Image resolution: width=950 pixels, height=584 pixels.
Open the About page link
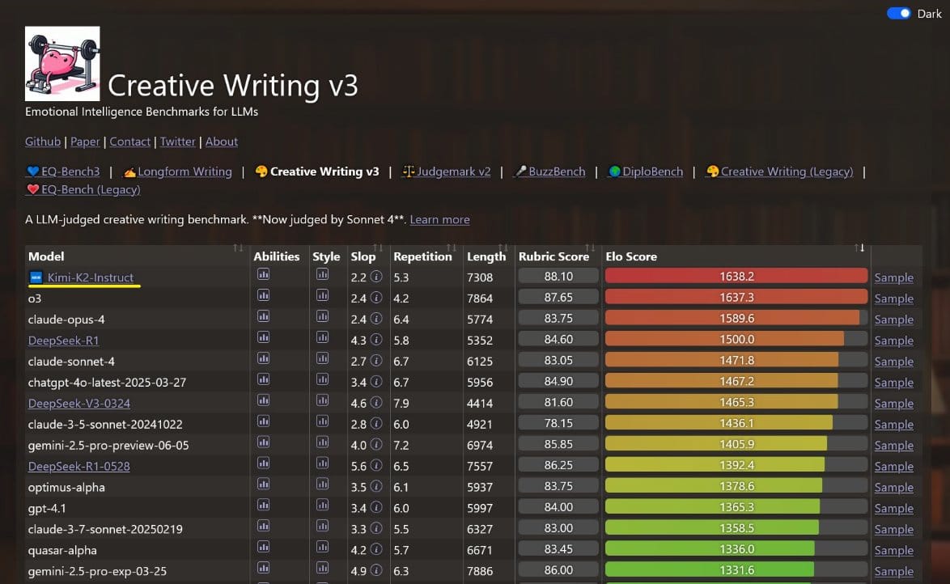221,142
